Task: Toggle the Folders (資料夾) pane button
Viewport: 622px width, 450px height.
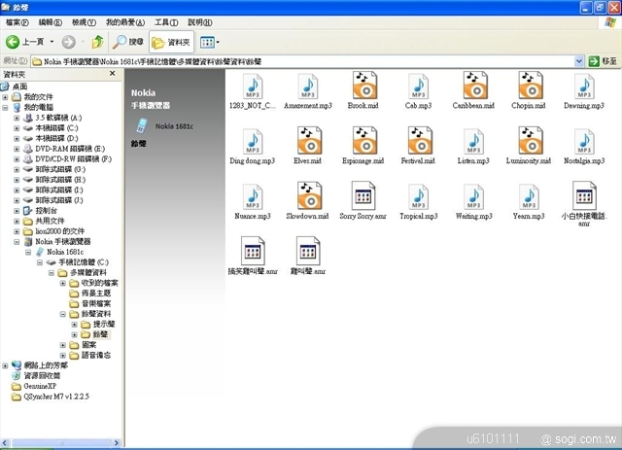Action: pos(171,42)
